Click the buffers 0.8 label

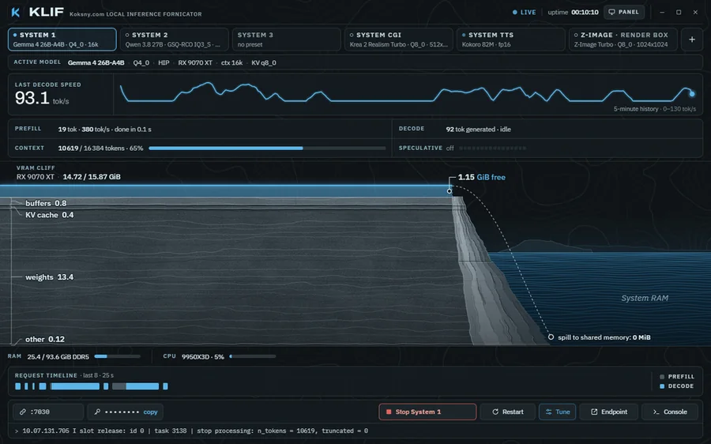46,203
